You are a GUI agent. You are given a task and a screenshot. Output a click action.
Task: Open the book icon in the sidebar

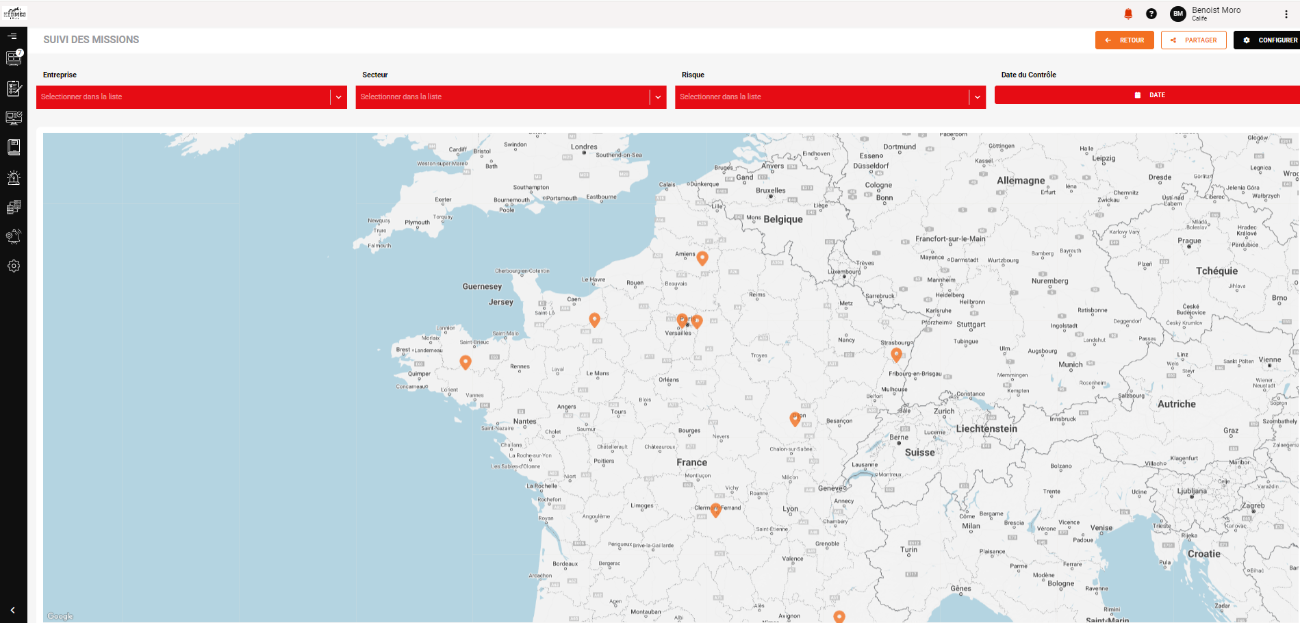coord(14,147)
